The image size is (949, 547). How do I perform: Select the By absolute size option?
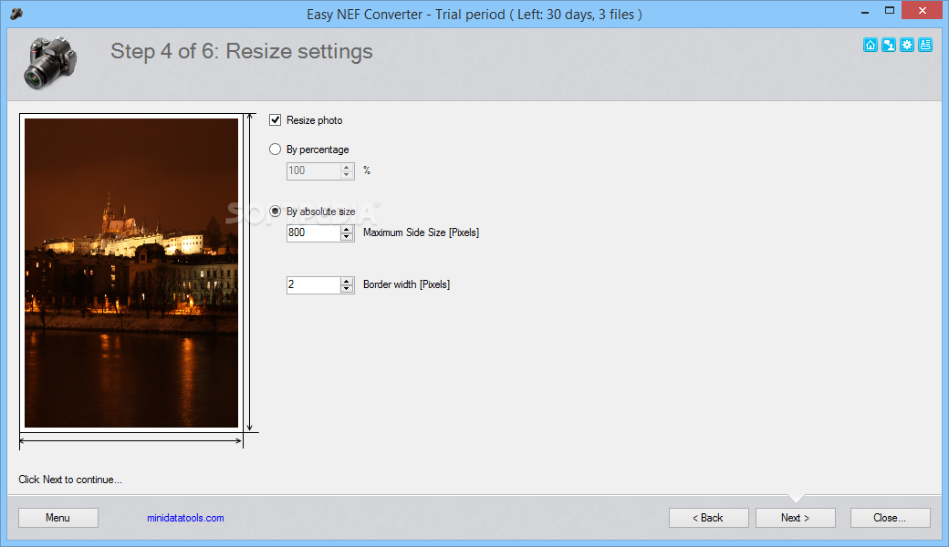276,211
